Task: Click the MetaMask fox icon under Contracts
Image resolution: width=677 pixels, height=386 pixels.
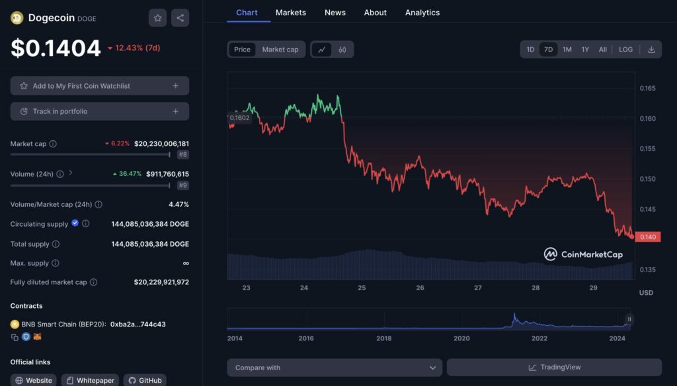Action: 37,337
